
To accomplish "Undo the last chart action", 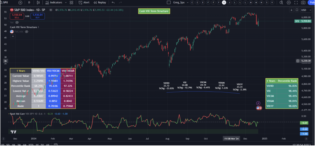I will (x=113, y=2).
